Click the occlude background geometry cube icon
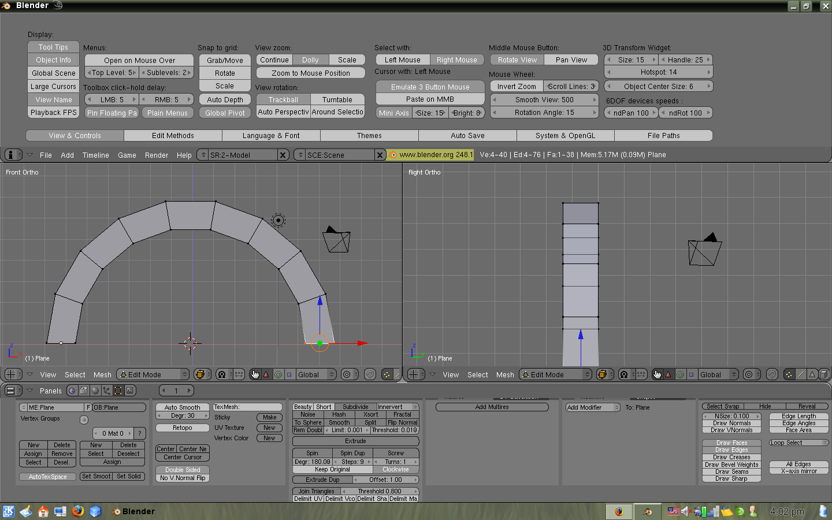Image resolution: width=832 pixels, height=520 pixels. coord(824,374)
